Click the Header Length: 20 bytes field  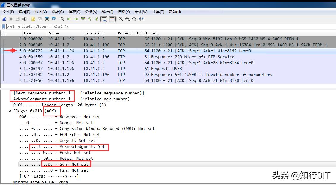59,105
